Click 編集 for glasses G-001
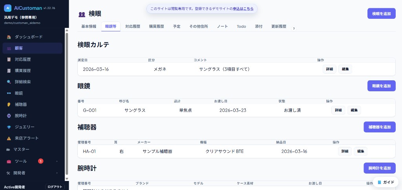Image resolution: width=402 pixels, height=190 pixels. click(354, 110)
